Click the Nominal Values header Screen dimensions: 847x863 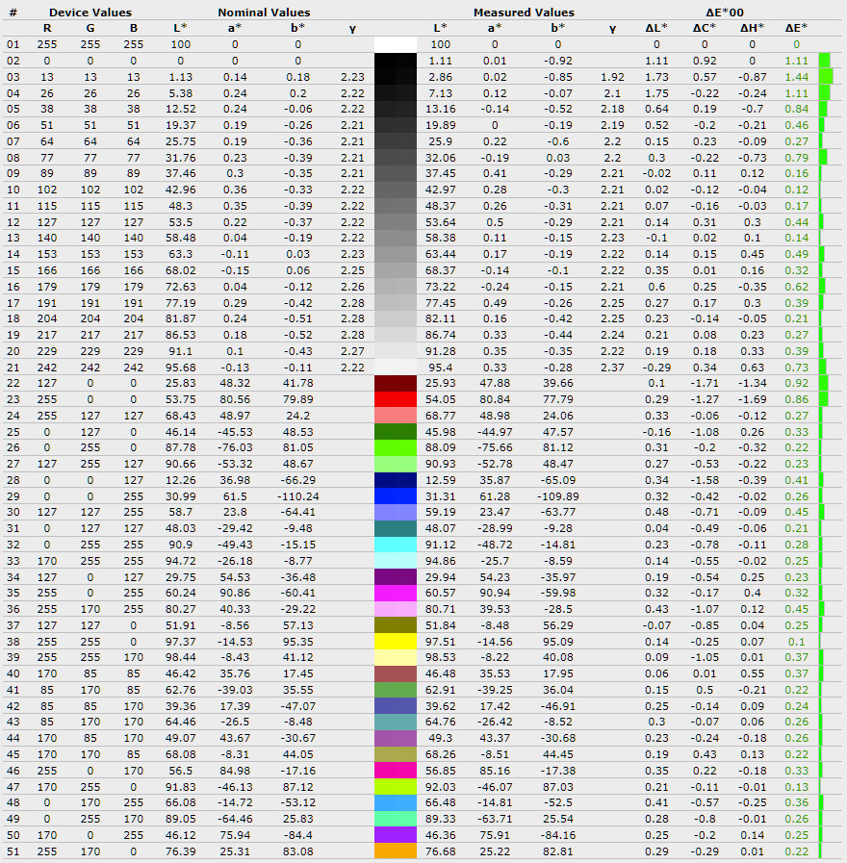[264, 13]
